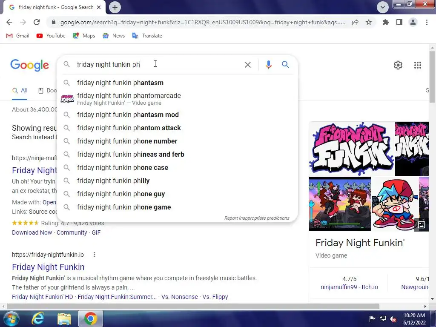The image size is (436, 327).
Task: Open the Chrome profile avatar
Action: [413, 22]
